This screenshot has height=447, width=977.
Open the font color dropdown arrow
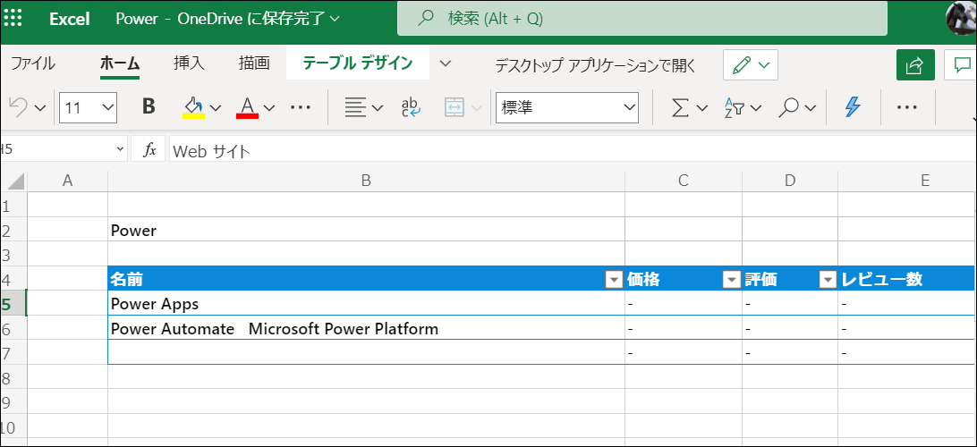[269, 107]
